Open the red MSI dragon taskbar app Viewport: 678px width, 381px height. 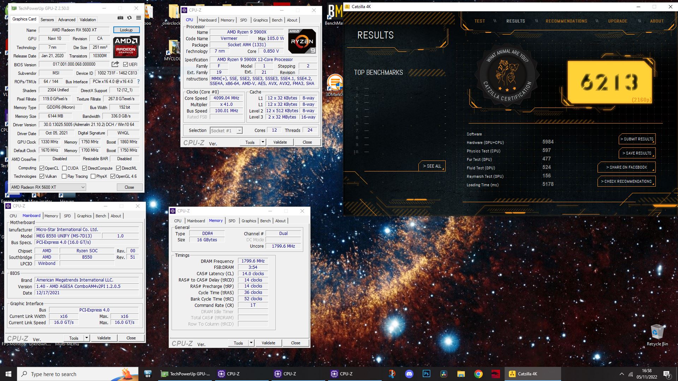(496, 374)
